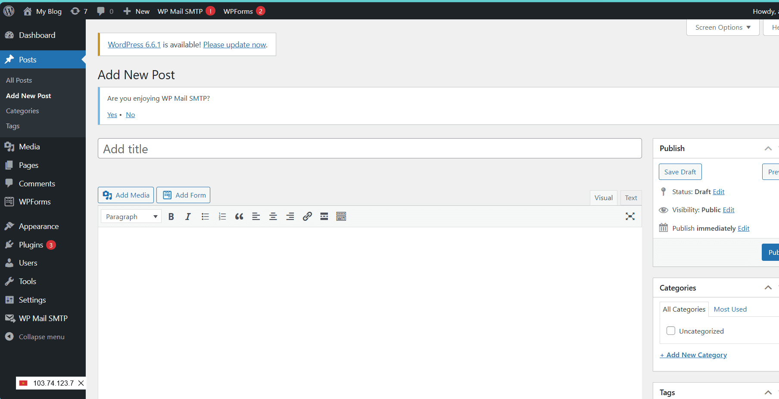Add a blockquote
The width and height of the screenshot is (779, 399).
pos(239,217)
